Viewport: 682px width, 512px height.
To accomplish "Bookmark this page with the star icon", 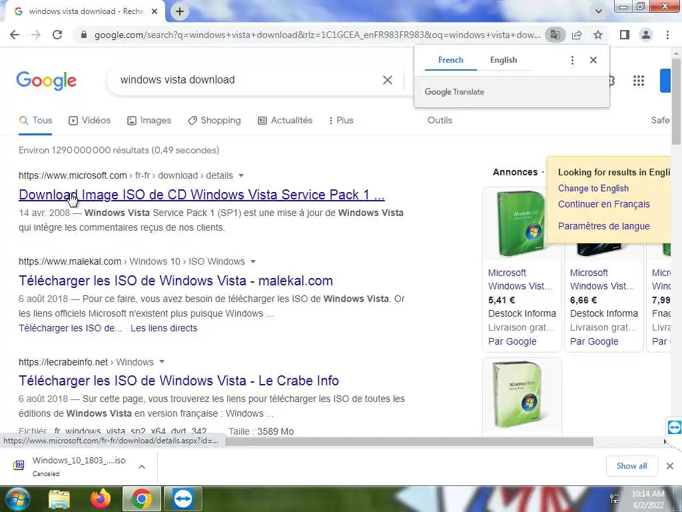I will coord(598,35).
